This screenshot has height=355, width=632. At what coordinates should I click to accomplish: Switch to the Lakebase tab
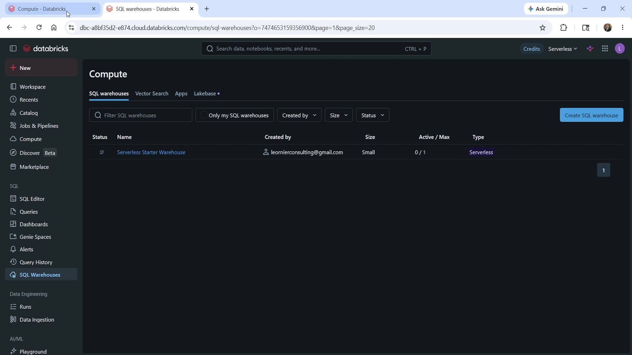pyautogui.click(x=207, y=94)
